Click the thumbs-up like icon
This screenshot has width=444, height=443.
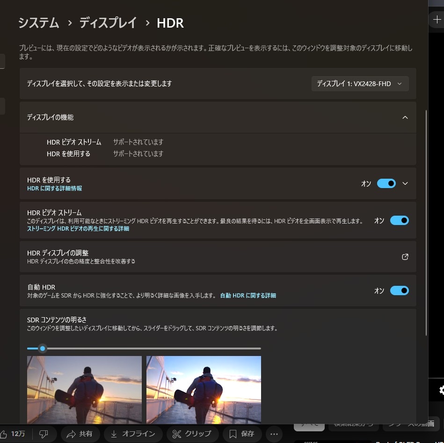click(x=3, y=434)
